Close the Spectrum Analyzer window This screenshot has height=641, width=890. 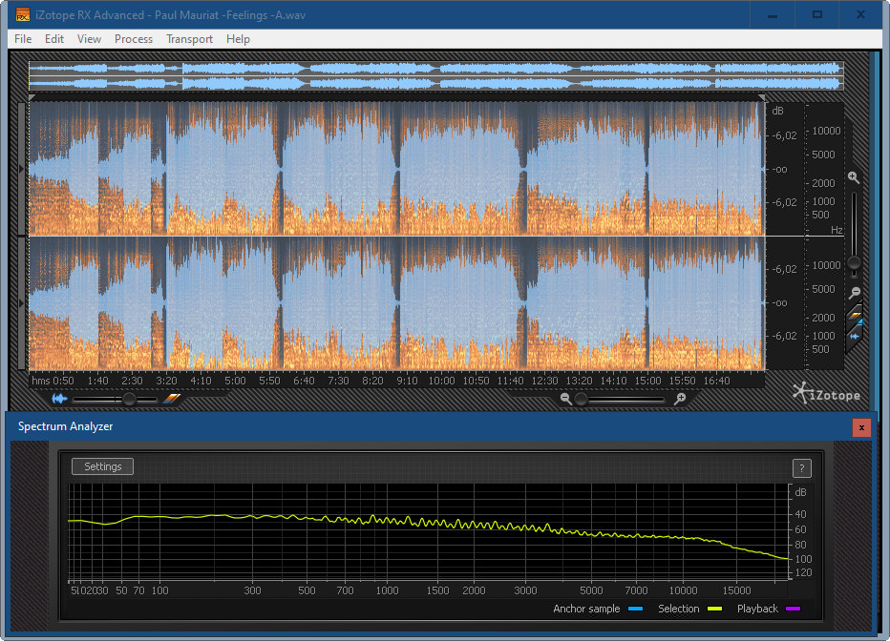click(861, 427)
